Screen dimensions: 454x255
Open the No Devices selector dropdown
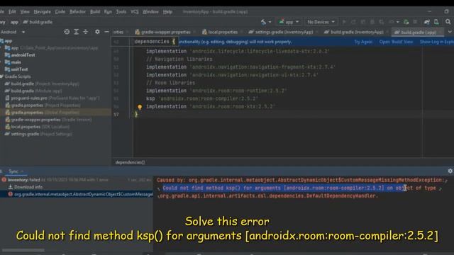click(321, 22)
